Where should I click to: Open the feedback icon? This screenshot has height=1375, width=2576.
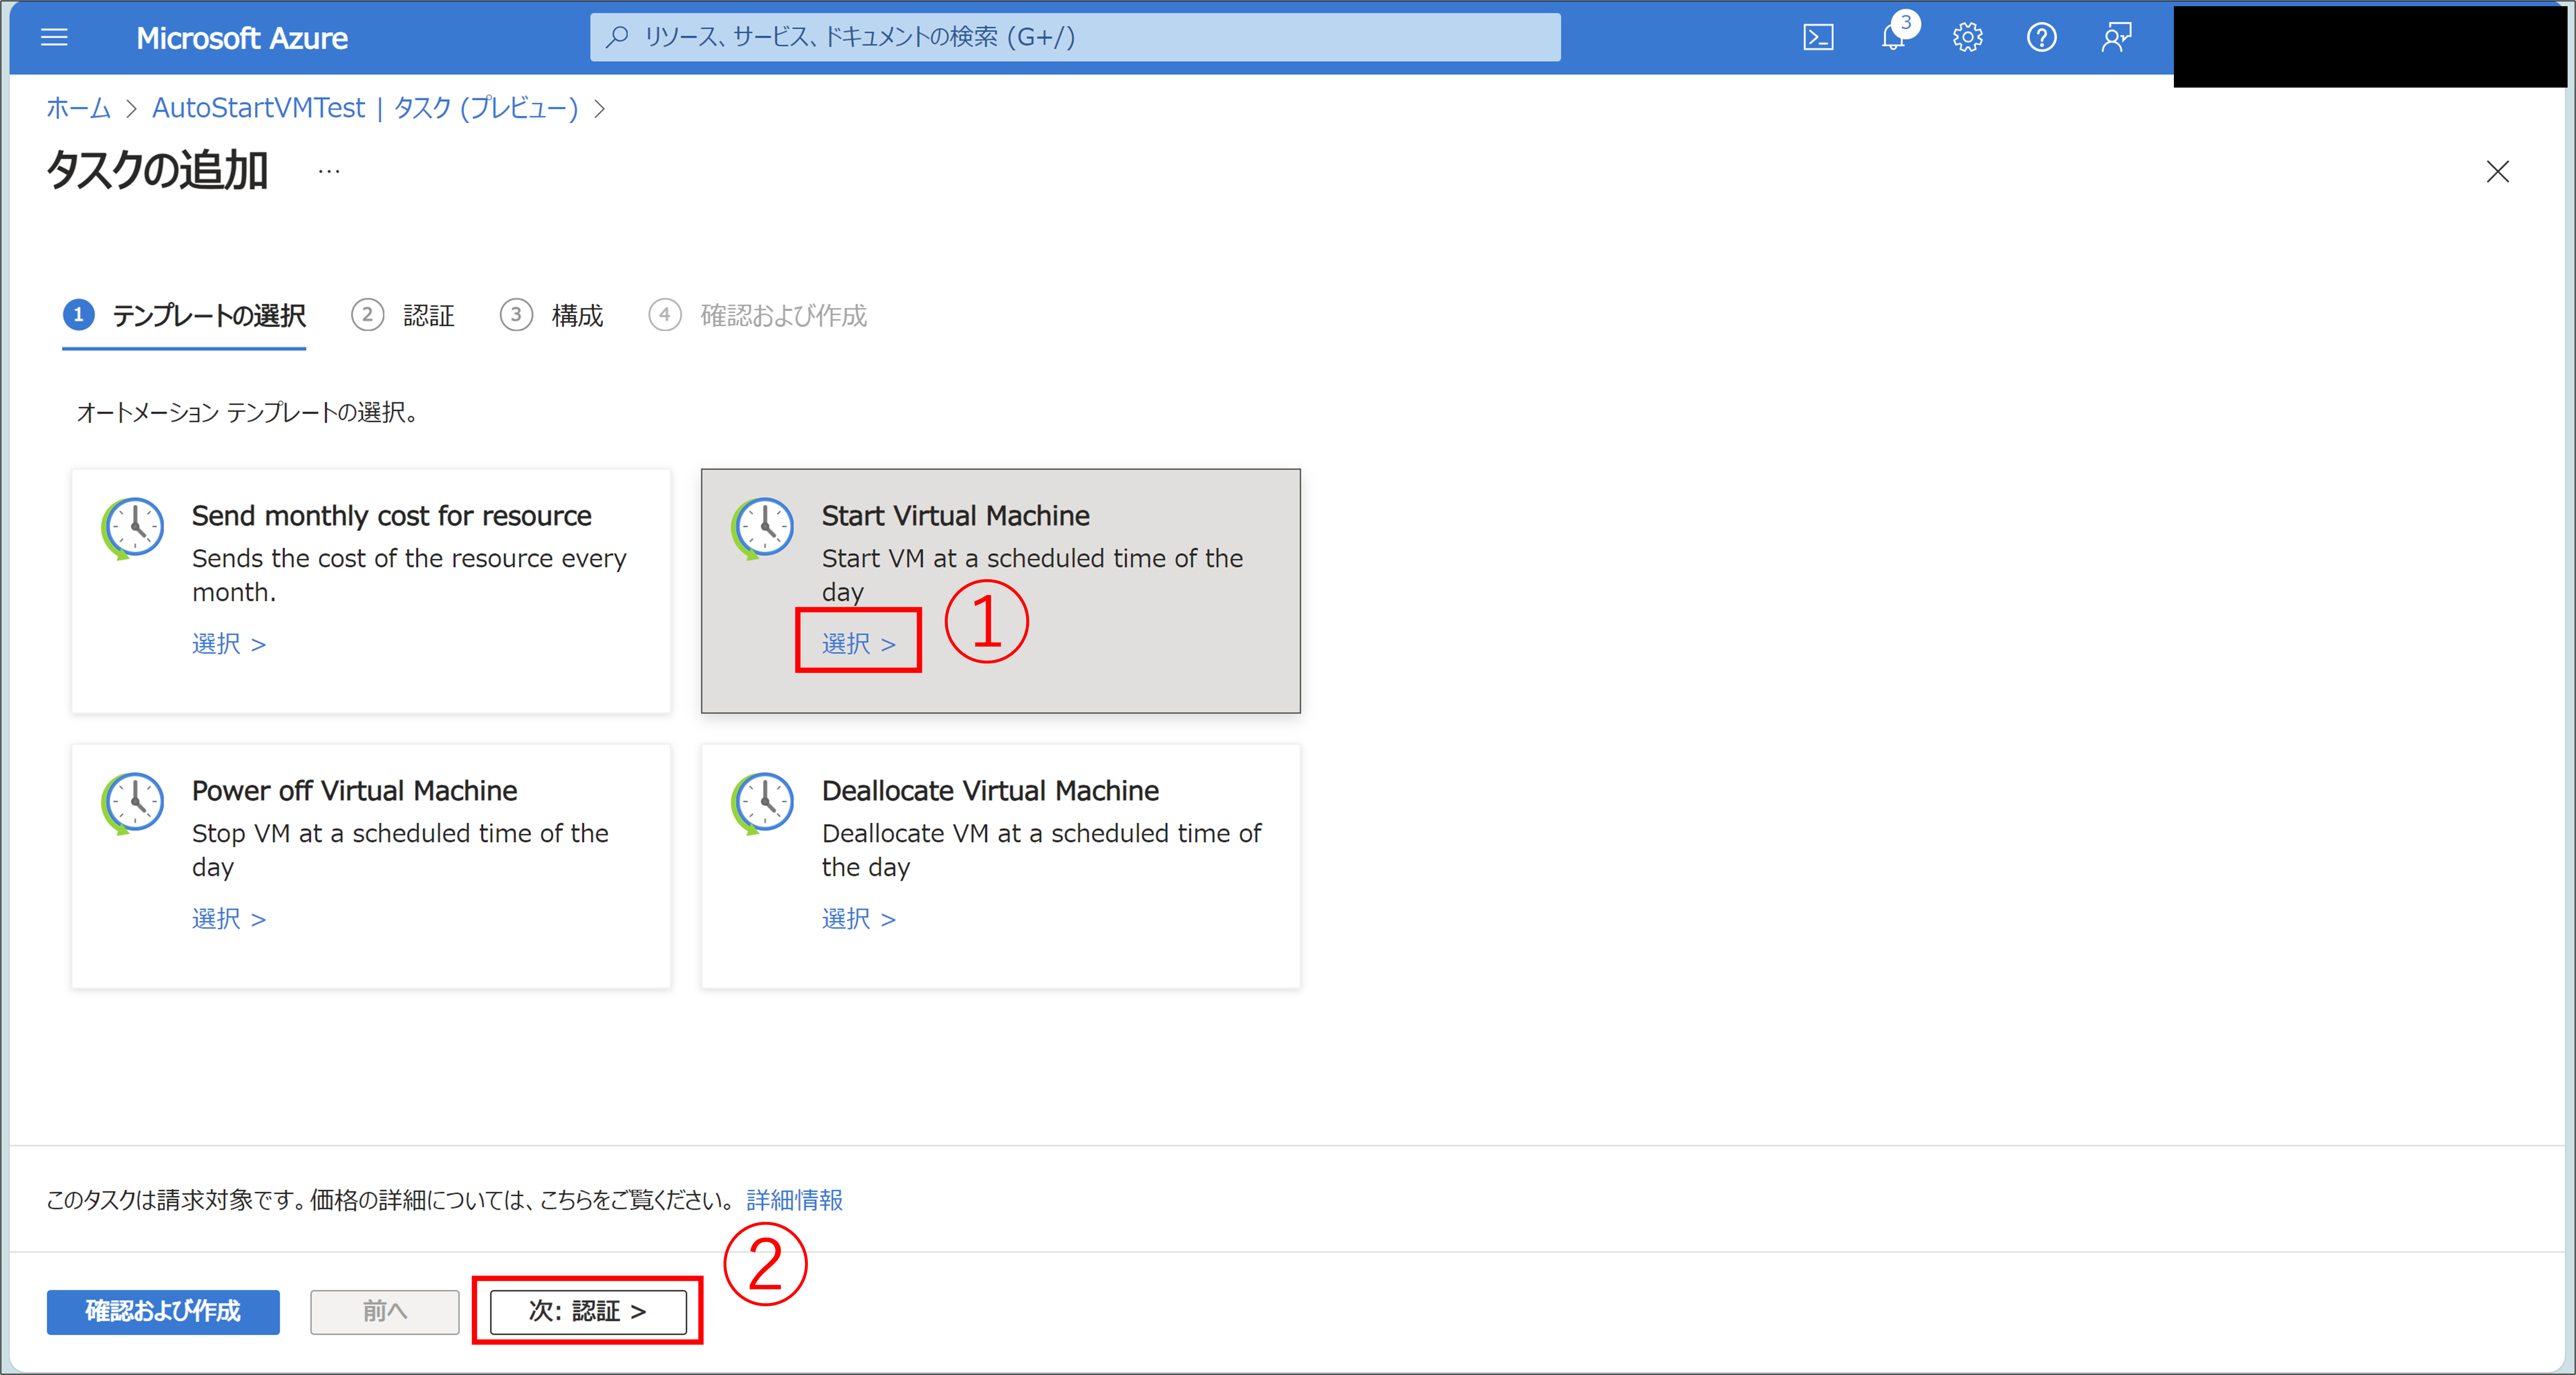[x=2116, y=38]
